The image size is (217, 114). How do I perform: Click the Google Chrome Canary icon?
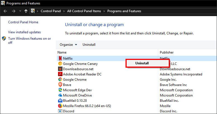coord(60,64)
